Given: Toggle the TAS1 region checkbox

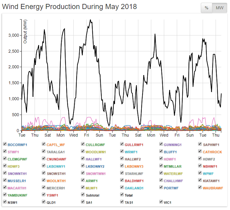Looking at the screenshot, I should point(122,202).
